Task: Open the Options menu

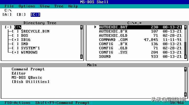Action: coord(27,6)
